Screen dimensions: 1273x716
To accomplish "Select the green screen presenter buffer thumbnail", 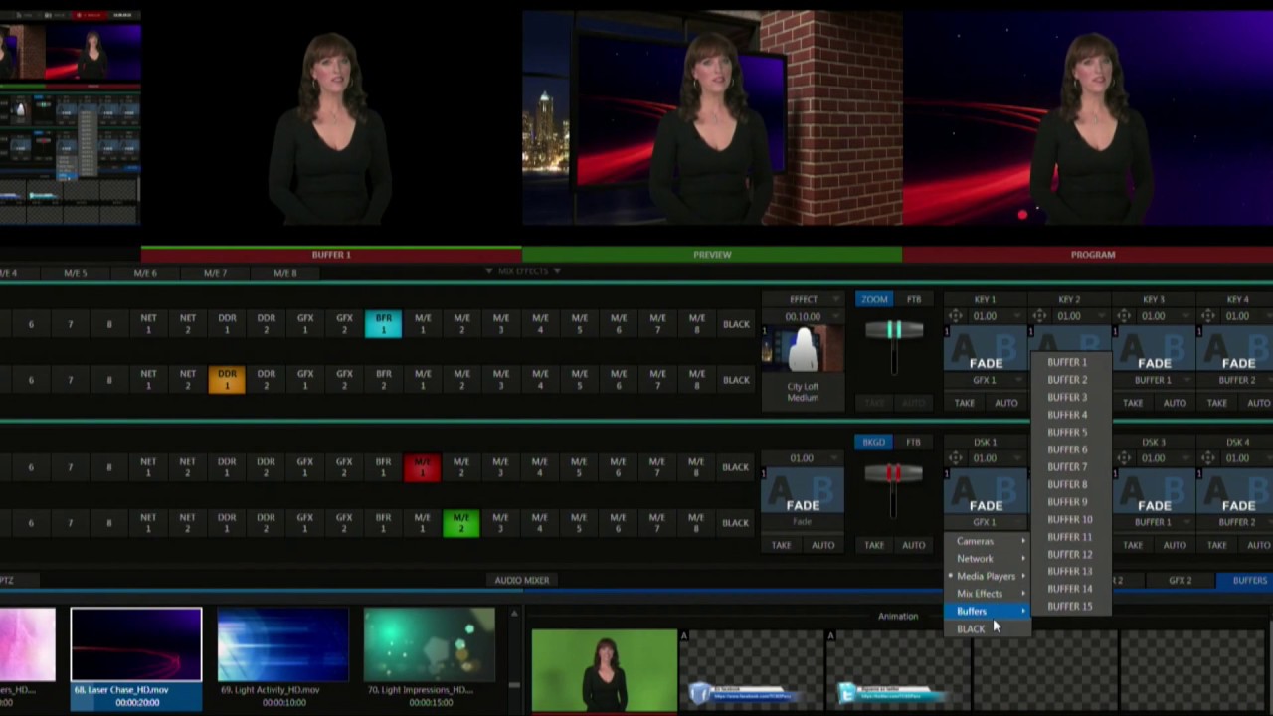I will pos(604,671).
